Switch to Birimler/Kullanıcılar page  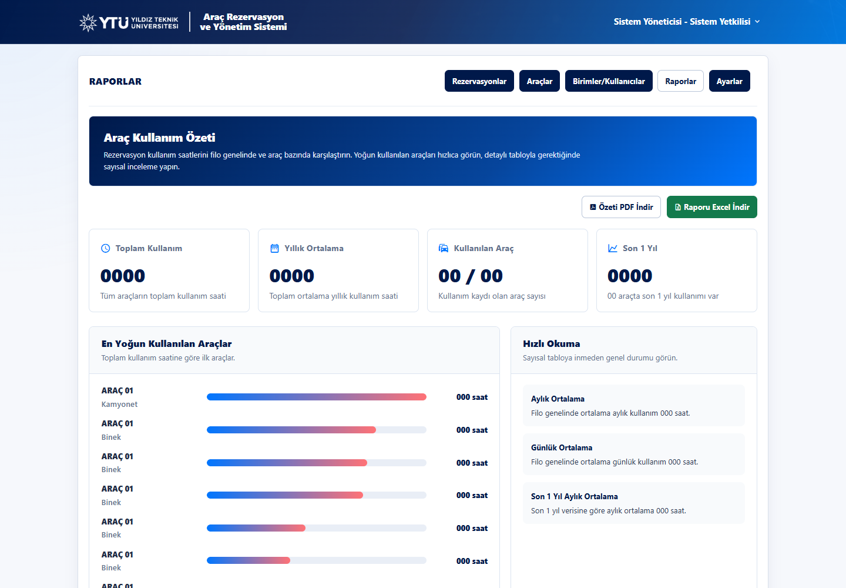coord(609,81)
